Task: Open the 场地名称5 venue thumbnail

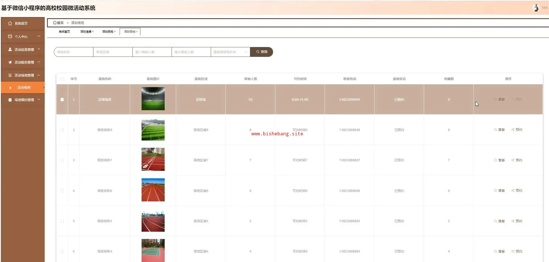Action: 153,220
